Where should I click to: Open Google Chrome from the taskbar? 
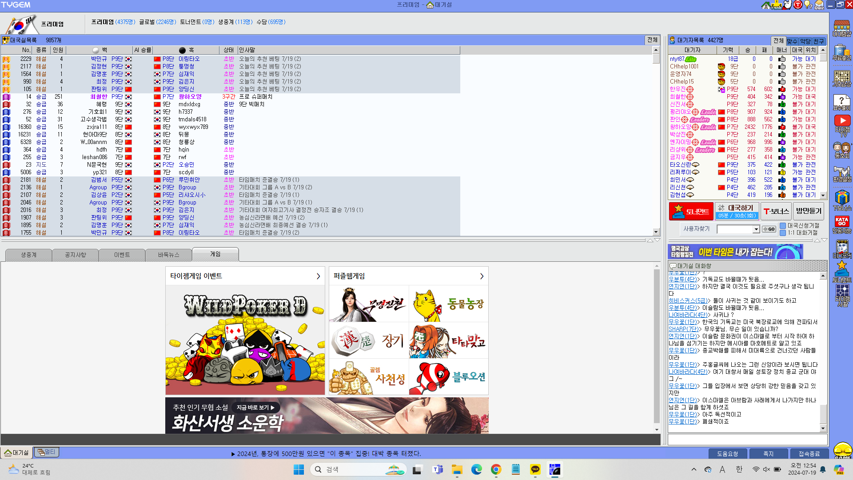point(496,469)
